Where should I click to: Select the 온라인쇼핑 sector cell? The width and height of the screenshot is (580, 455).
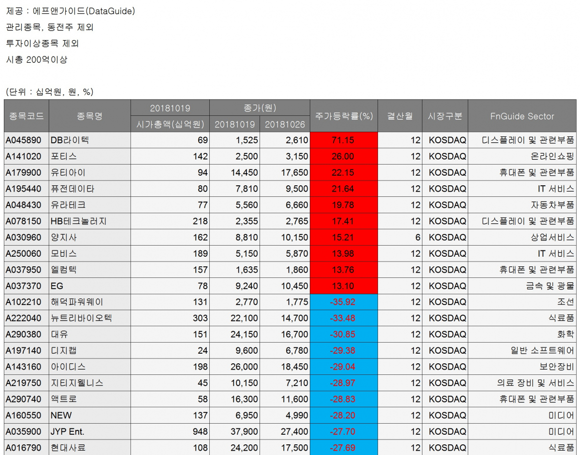click(522, 156)
